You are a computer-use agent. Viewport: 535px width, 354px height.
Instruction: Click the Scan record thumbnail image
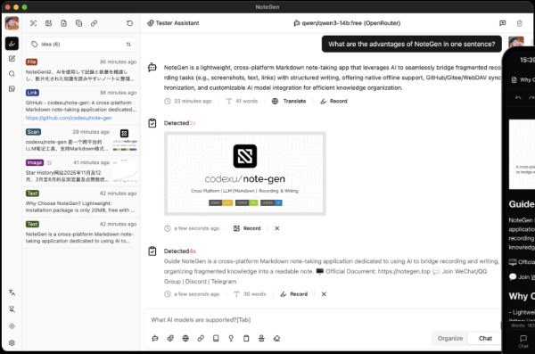coord(125,140)
